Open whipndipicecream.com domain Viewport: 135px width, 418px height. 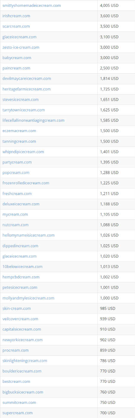click(x=23, y=152)
